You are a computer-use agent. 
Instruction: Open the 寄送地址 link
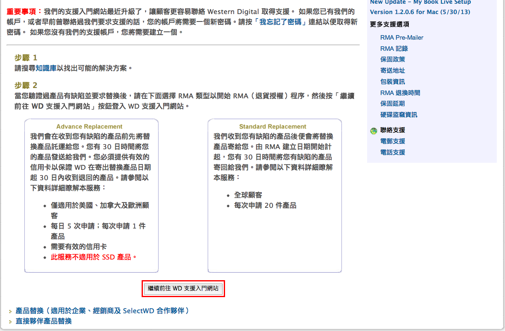(x=393, y=71)
